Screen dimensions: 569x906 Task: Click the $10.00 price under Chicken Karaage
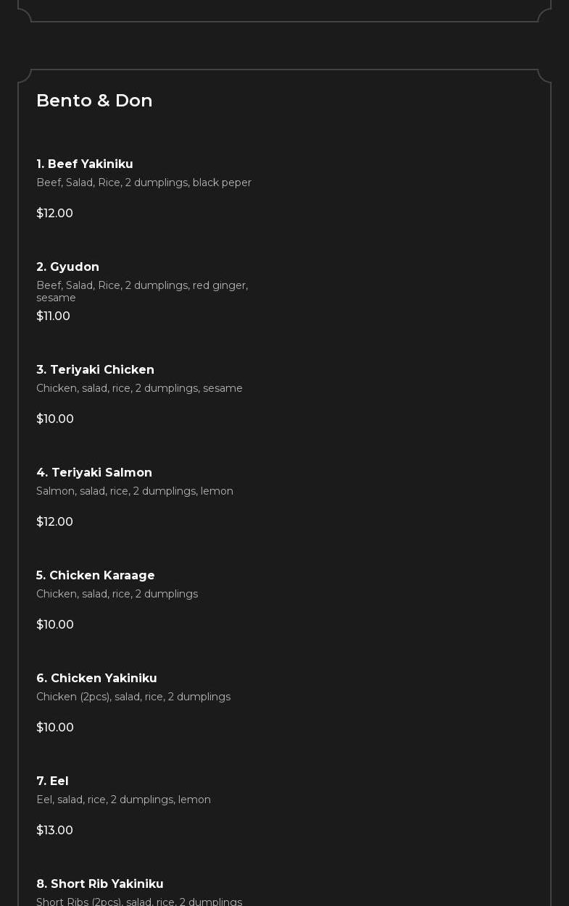pos(55,625)
